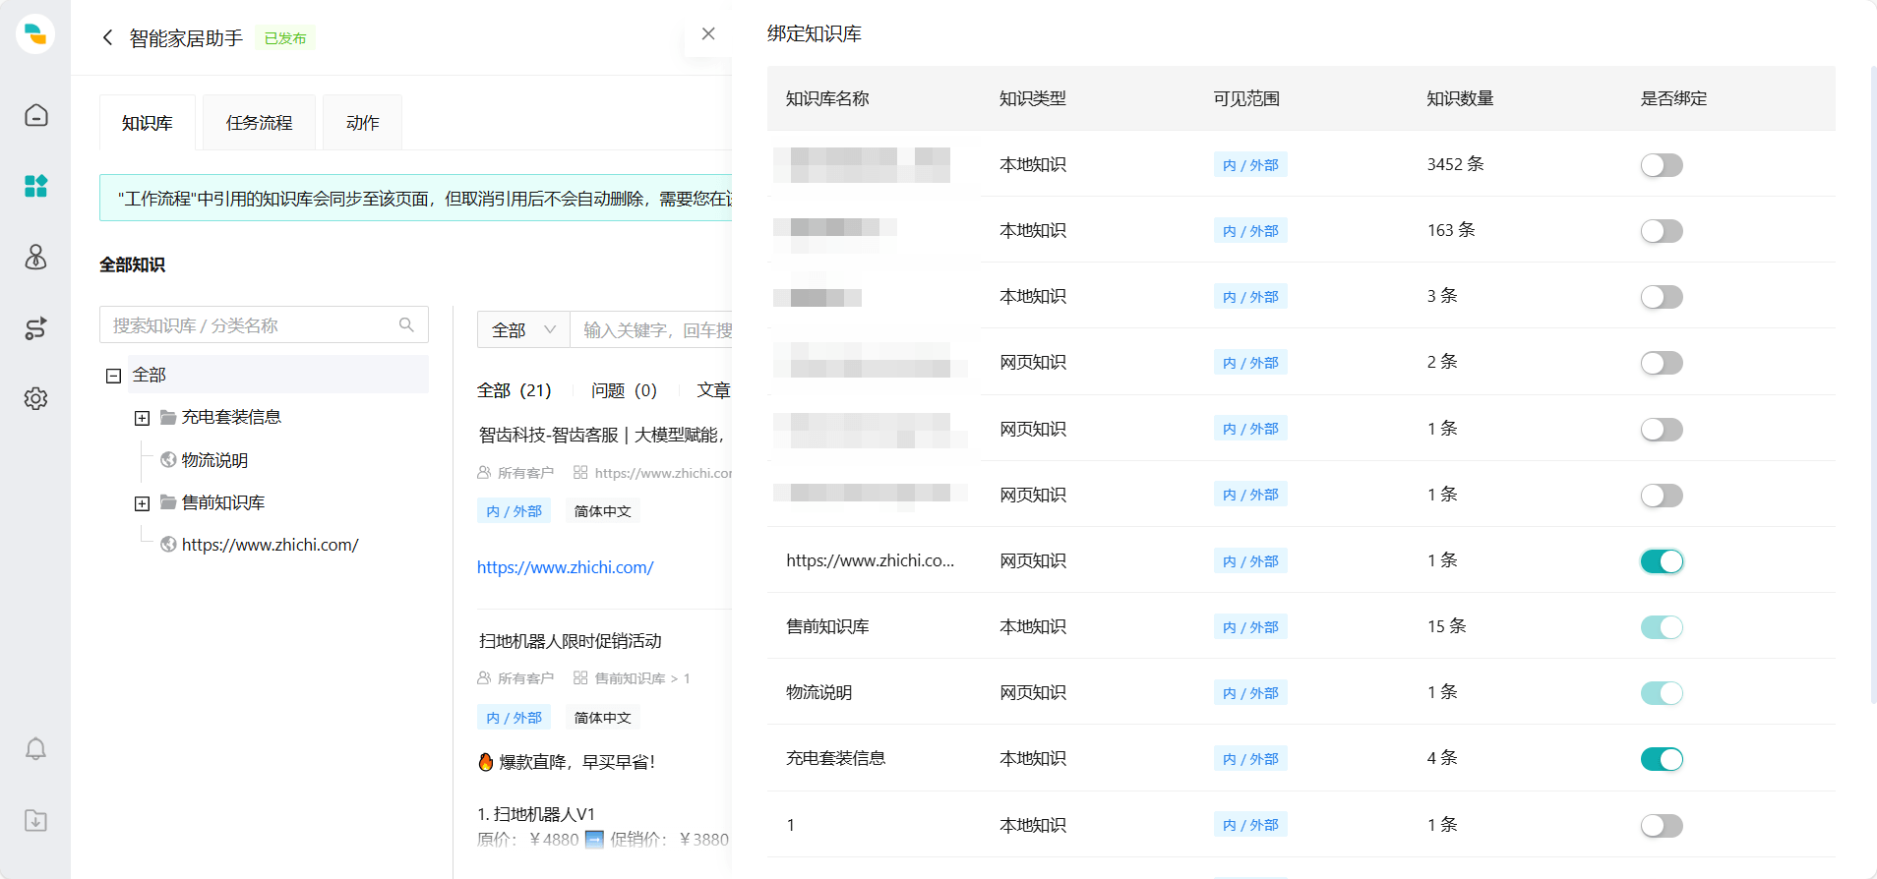This screenshot has height=879, width=1877.
Task: Collapse the 全部 tree root node
Action: click(114, 376)
